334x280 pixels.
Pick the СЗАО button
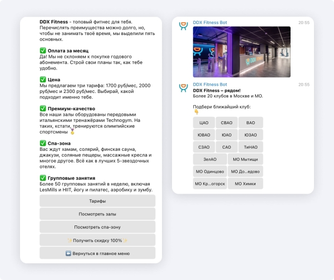[204, 147]
